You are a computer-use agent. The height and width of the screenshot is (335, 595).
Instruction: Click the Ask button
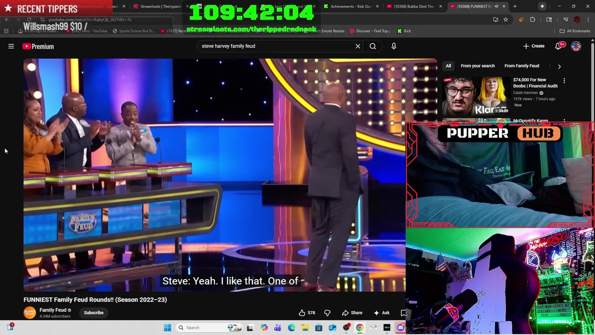[x=381, y=313]
